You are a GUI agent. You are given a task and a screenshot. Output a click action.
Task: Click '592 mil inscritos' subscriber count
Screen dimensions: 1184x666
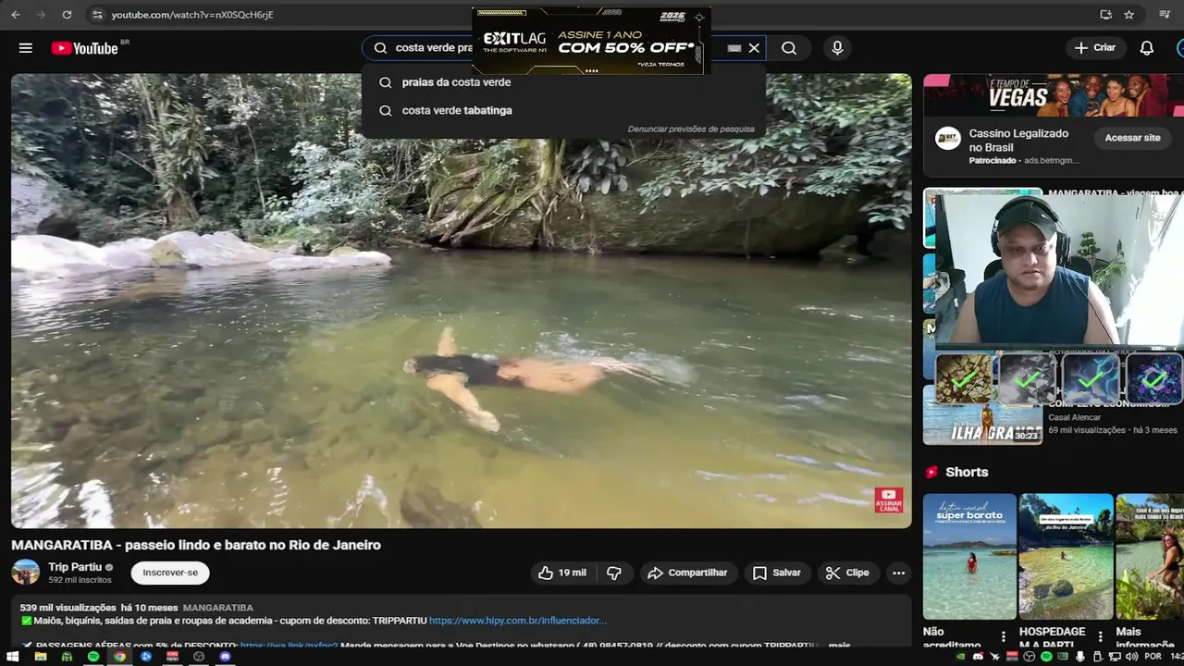pyautogui.click(x=80, y=580)
